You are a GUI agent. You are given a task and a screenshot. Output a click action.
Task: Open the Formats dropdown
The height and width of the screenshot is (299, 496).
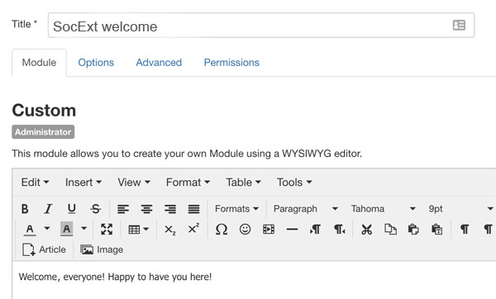[x=236, y=209]
